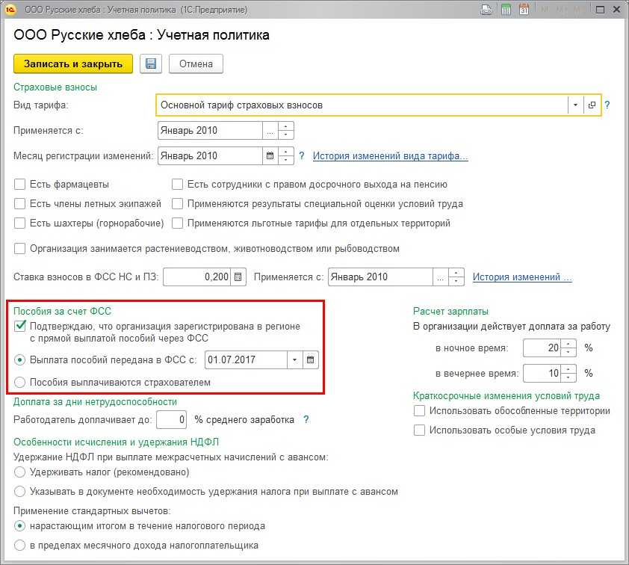Open calendar picker for Месяц регистрации изменений

(270, 155)
